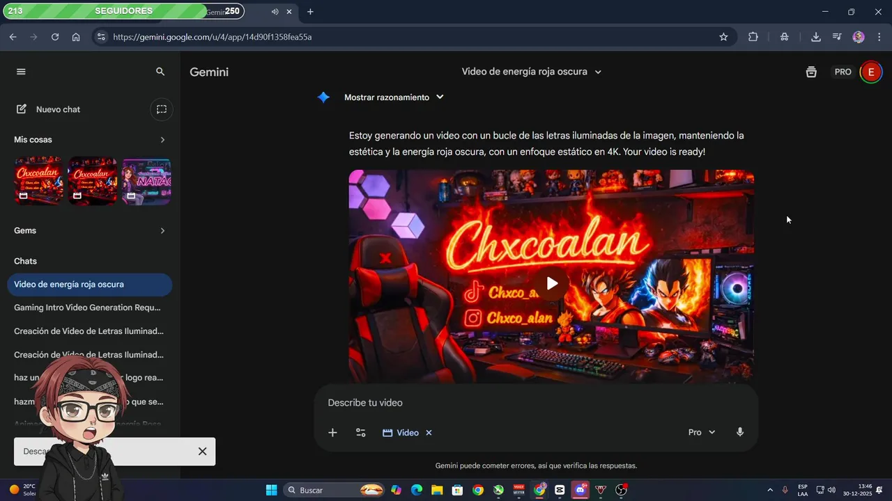This screenshot has width=892, height=501.
Task: Open browser downloads icon
Action: tap(816, 37)
